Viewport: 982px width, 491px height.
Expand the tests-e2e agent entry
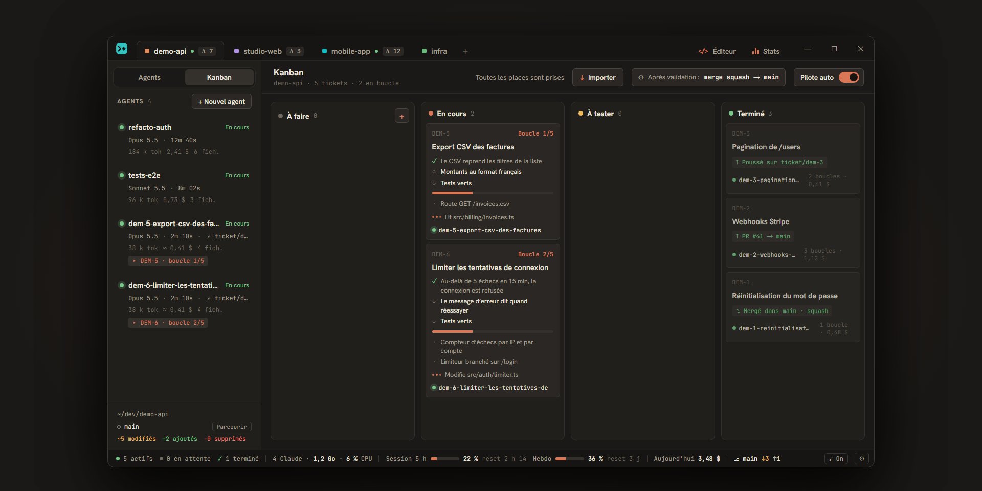point(184,187)
